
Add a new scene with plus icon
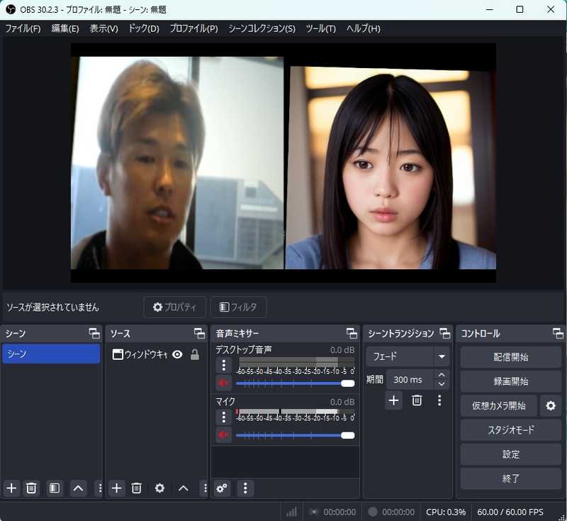pos(11,488)
